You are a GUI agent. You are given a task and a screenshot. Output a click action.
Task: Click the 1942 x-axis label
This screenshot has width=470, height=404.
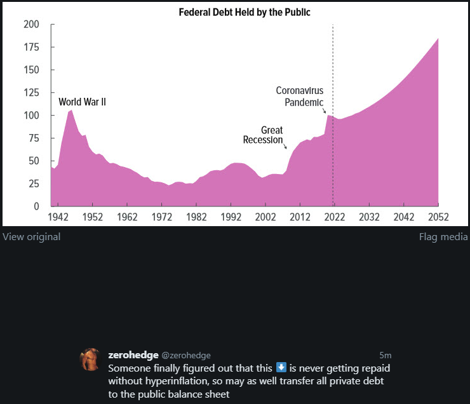click(x=58, y=217)
